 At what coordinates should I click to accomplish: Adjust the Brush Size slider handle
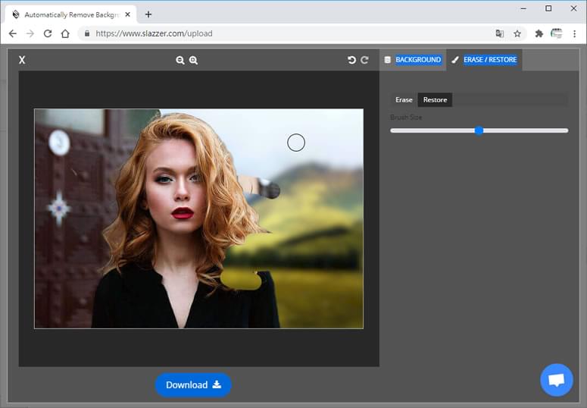(479, 130)
